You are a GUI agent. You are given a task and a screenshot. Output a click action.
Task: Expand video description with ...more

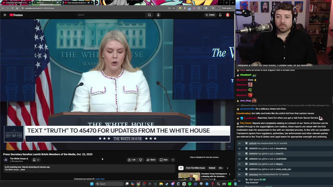[23, 170]
